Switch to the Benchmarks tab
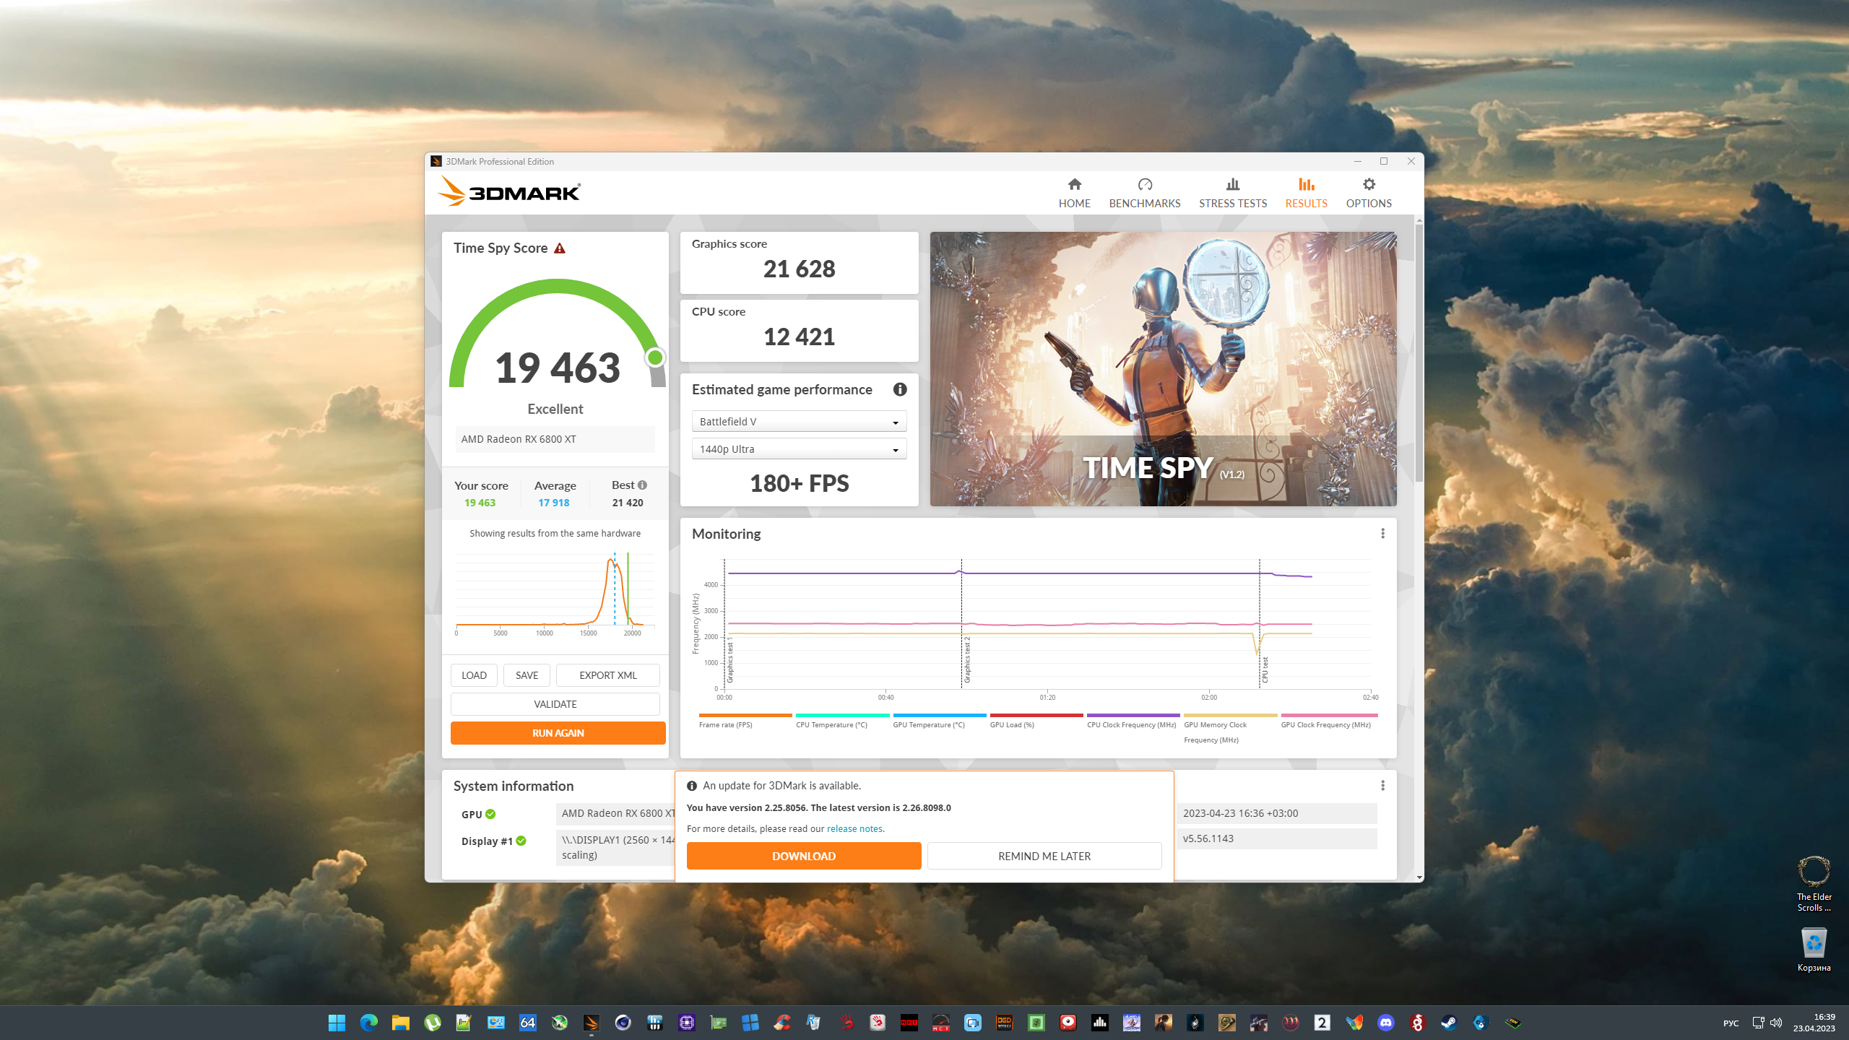Screen dimensions: 1849x1040 point(1144,193)
